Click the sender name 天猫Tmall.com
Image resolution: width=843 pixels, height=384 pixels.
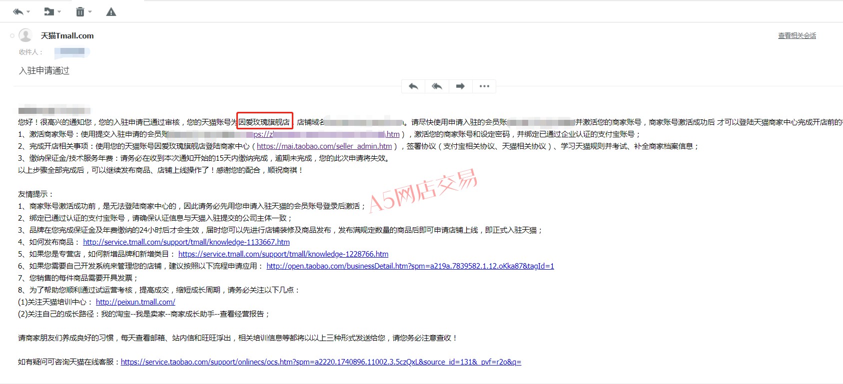[67, 35]
